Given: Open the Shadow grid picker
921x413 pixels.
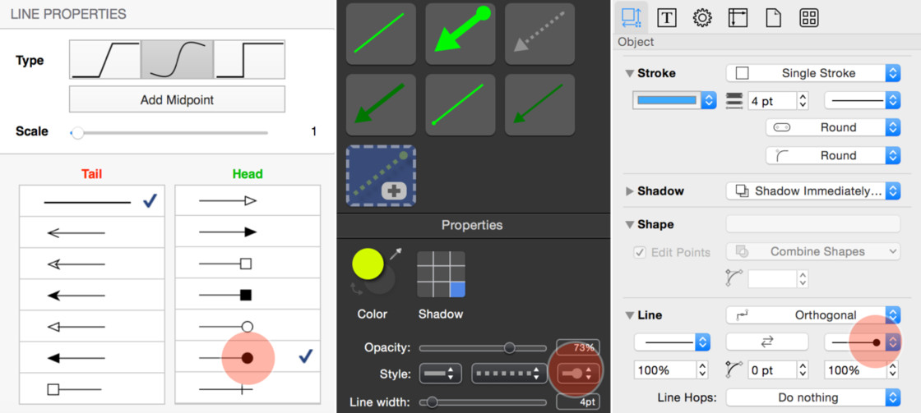Looking at the screenshot, I should pyautogui.click(x=441, y=274).
